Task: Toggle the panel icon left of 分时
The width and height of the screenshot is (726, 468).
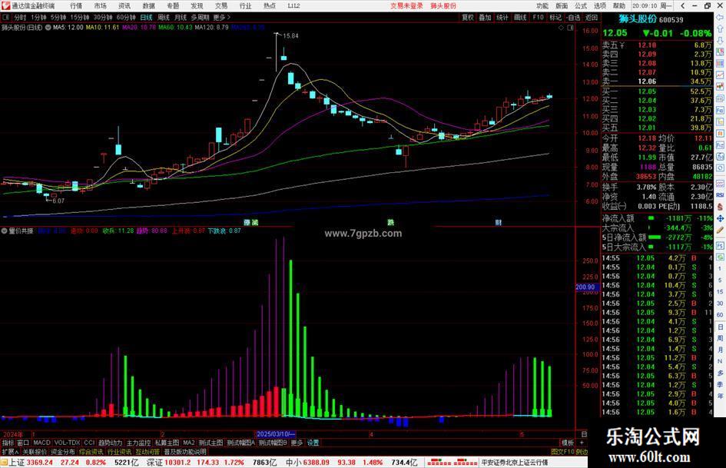Action: 6,17
